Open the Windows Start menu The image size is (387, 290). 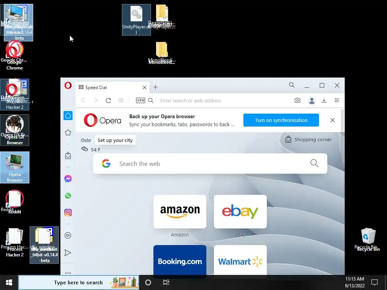pos(9,282)
